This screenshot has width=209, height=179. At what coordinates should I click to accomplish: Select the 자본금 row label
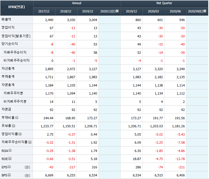coord(6,109)
